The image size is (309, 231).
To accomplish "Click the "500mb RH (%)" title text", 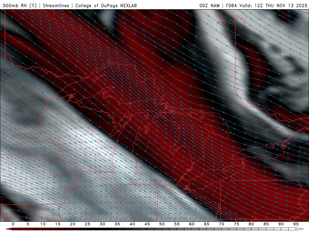I will tap(20, 5).
